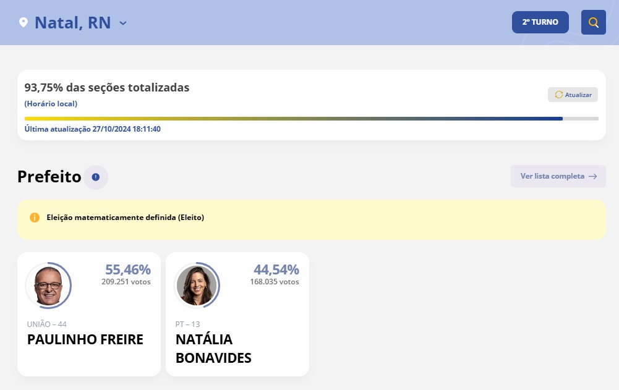Select the NATÁLIA BONAVIDES candidate name
The width and height of the screenshot is (619, 390).
pos(213,349)
